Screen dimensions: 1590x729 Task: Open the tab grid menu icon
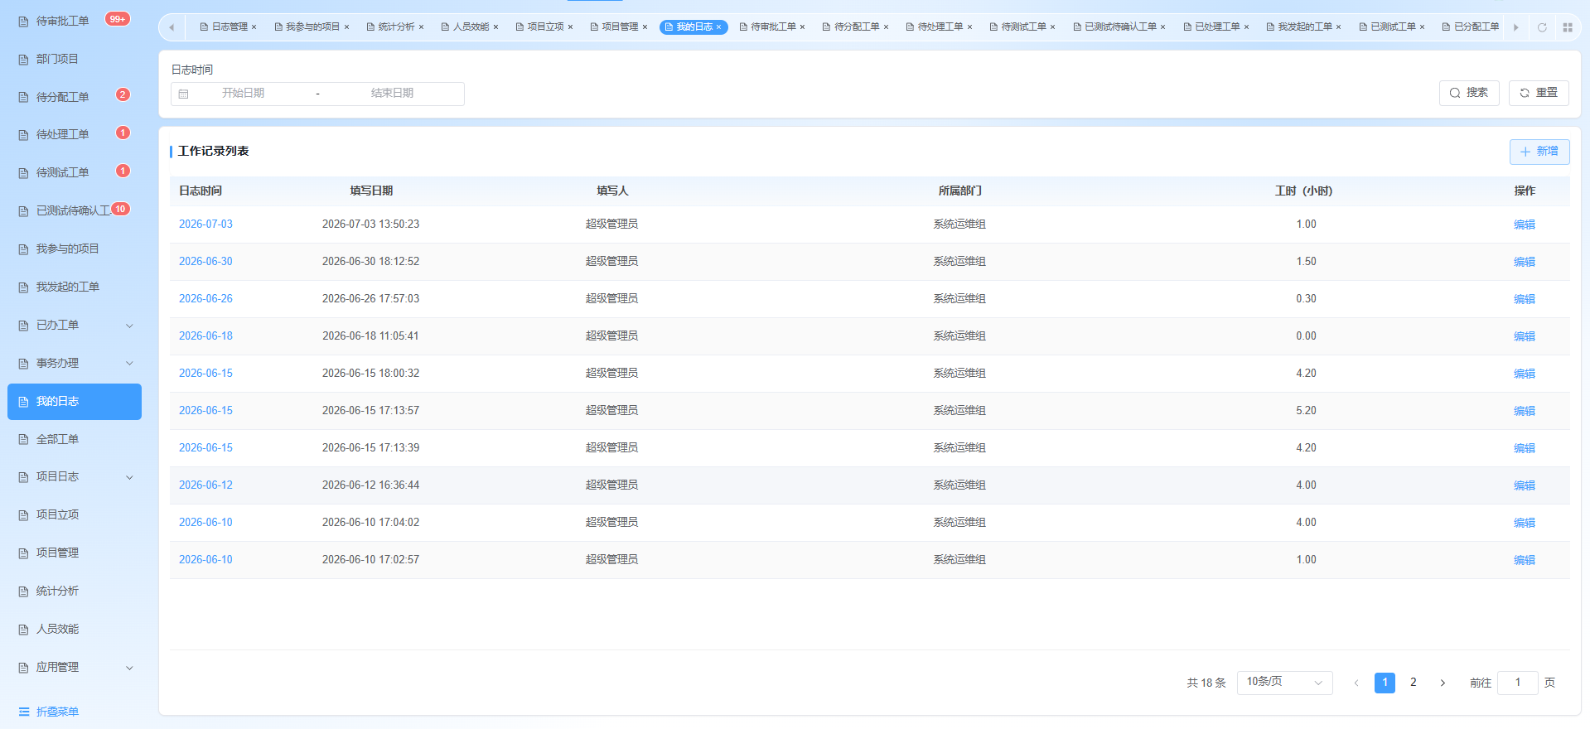coord(1568,27)
